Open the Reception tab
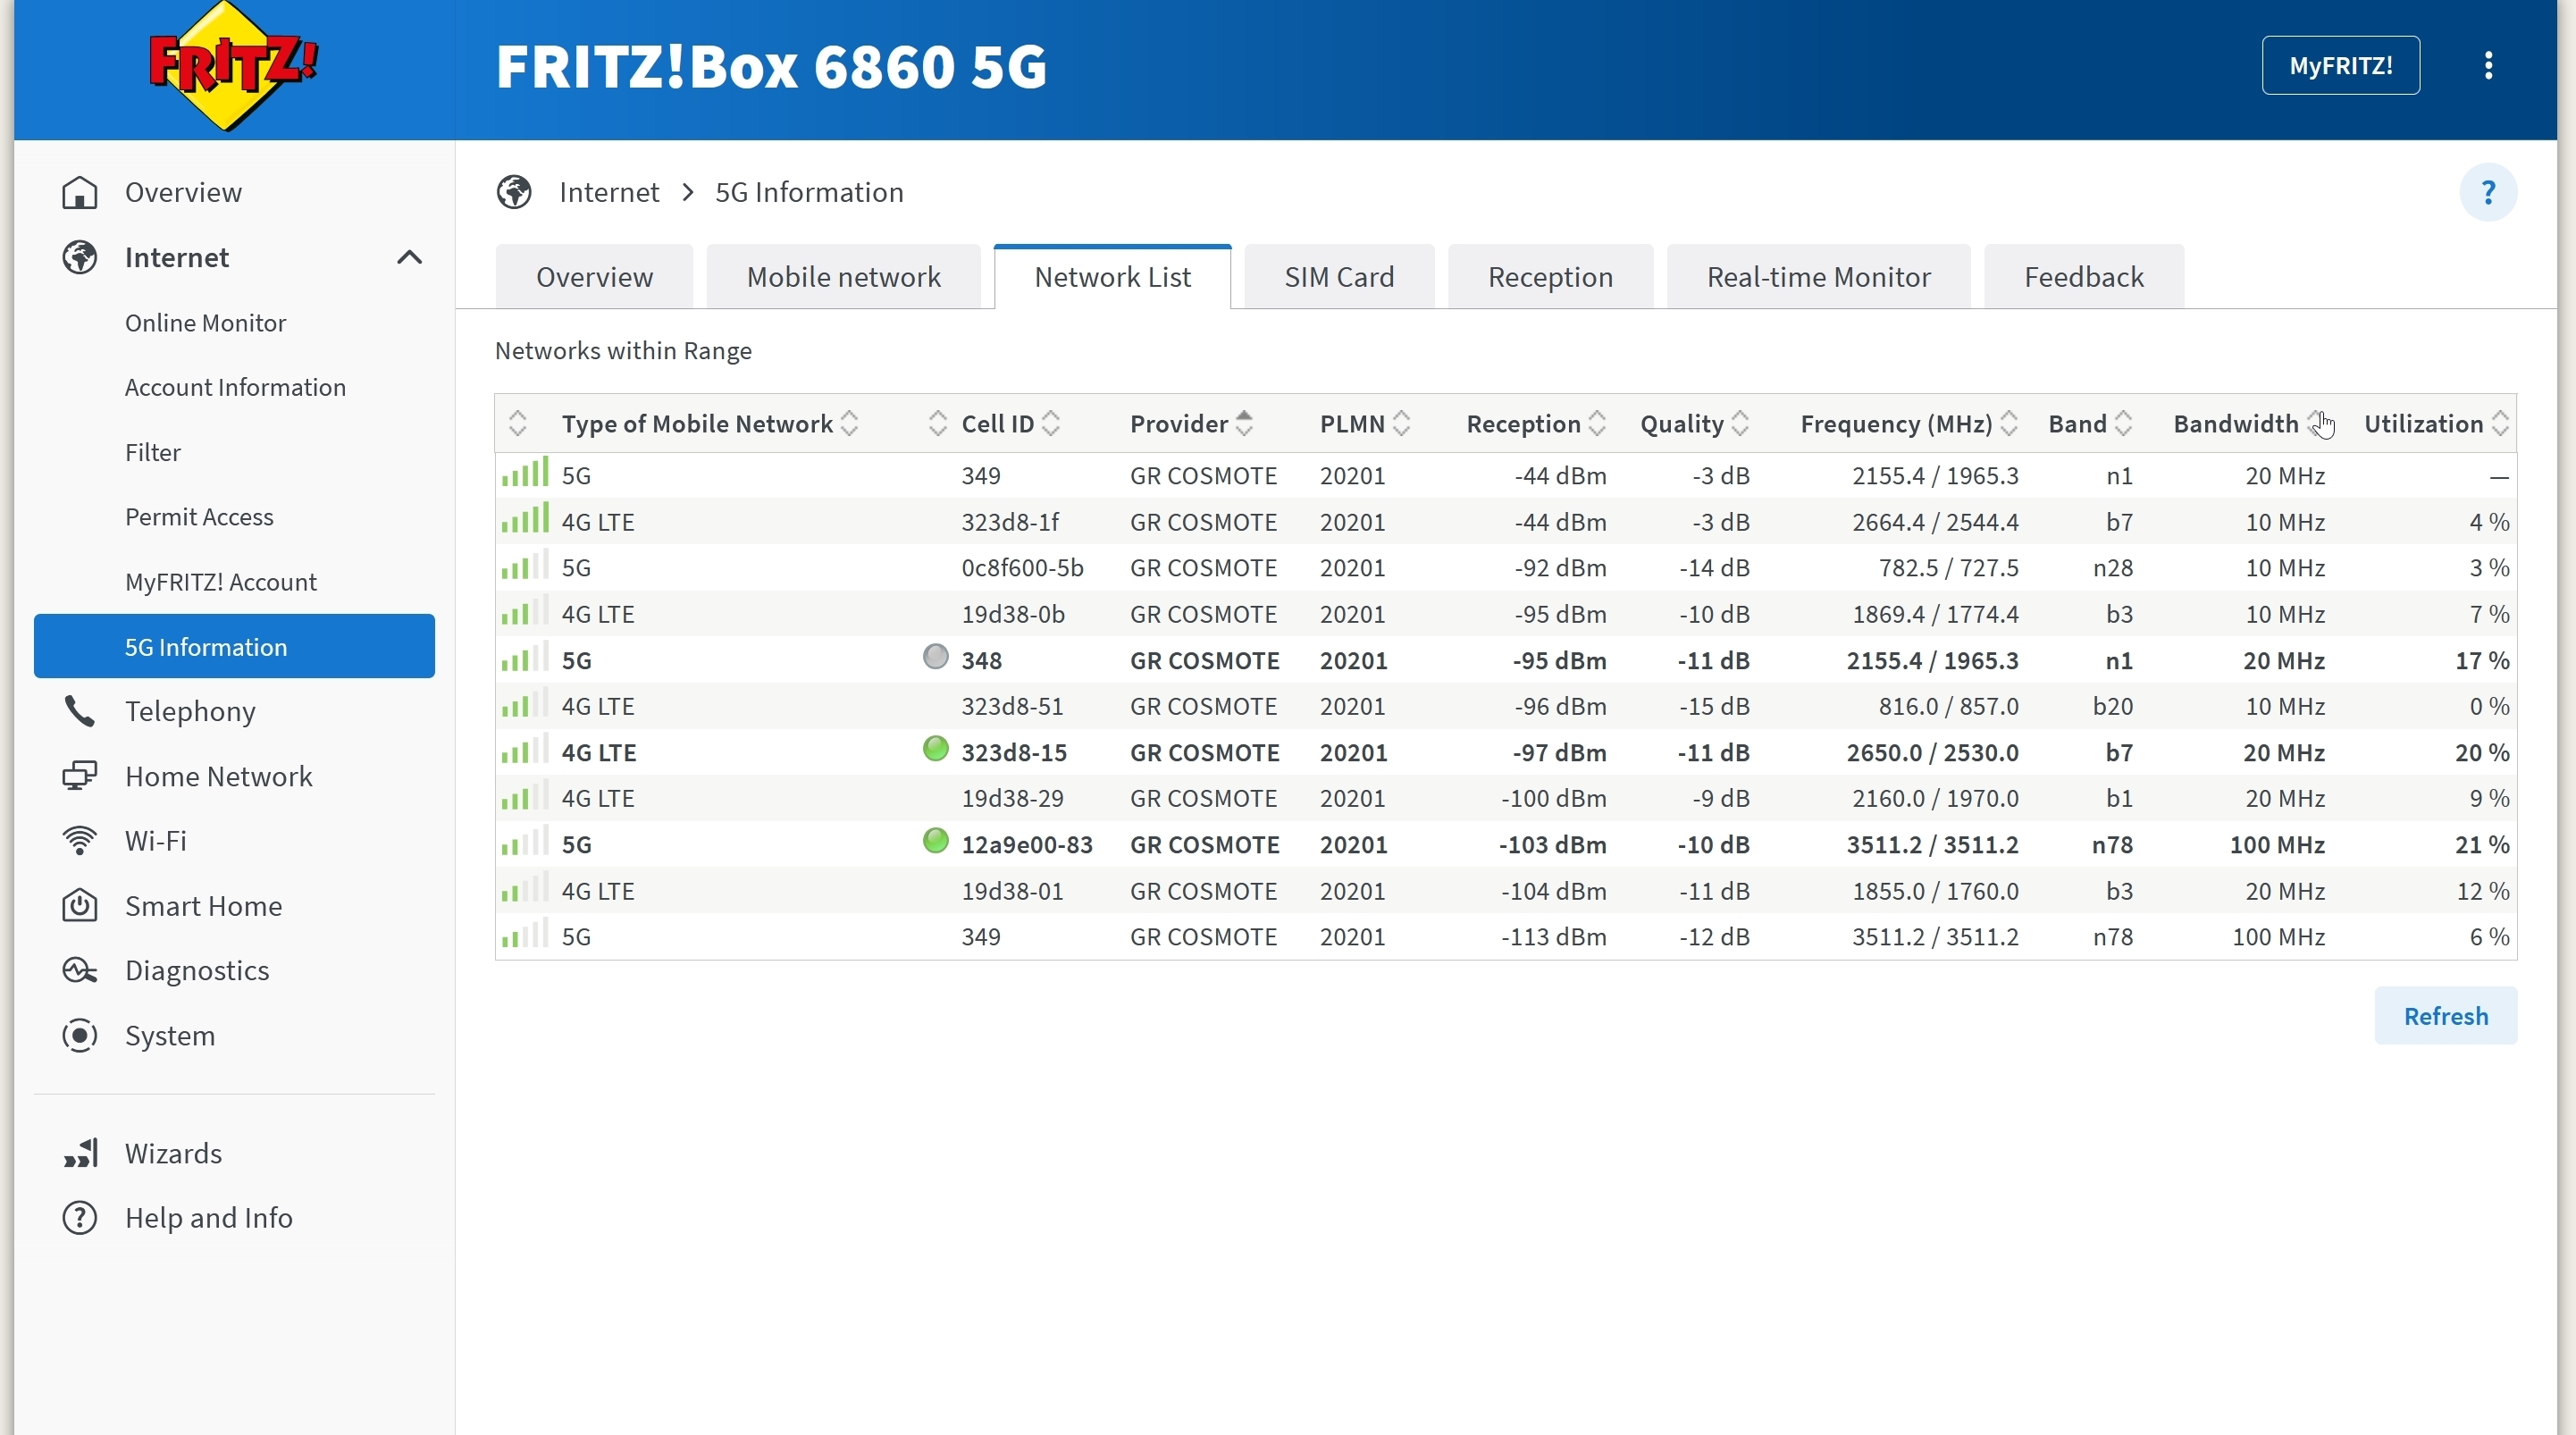Viewport: 2576px width, 1435px height. (x=1550, y=277)
